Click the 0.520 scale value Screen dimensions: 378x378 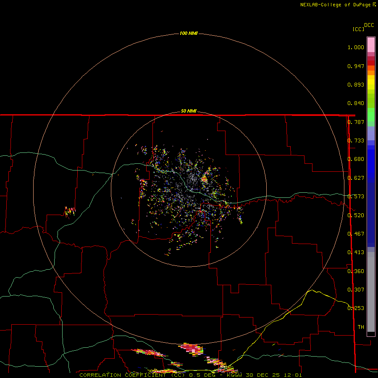coord(356,215)
